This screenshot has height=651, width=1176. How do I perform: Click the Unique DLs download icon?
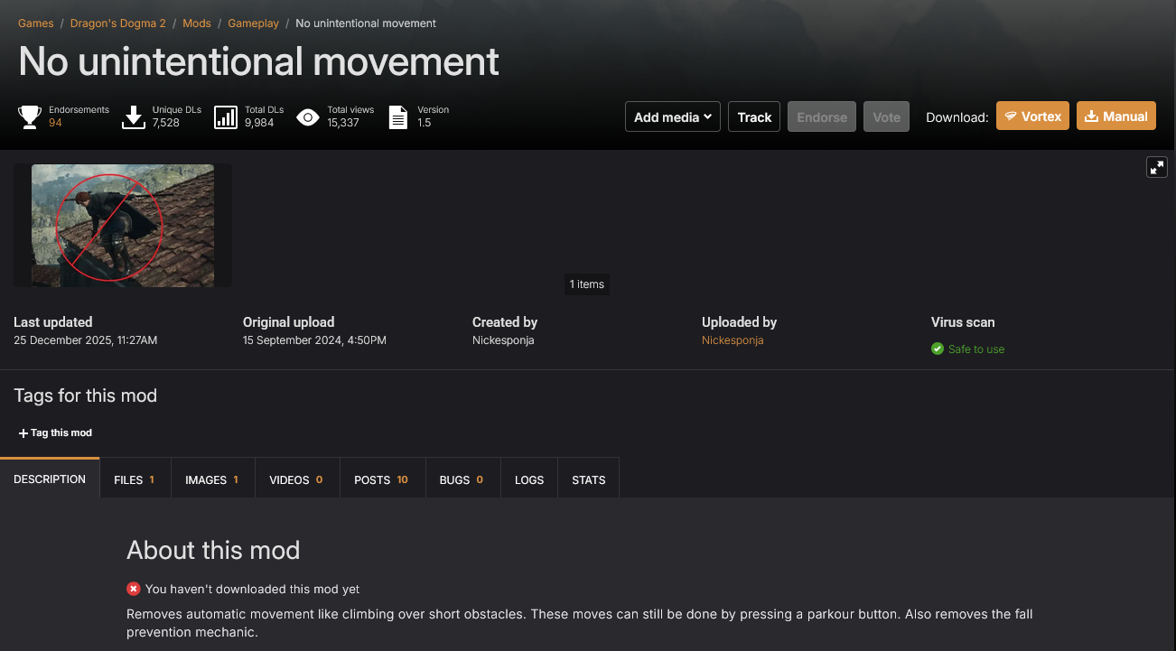[x=134, y=116]
